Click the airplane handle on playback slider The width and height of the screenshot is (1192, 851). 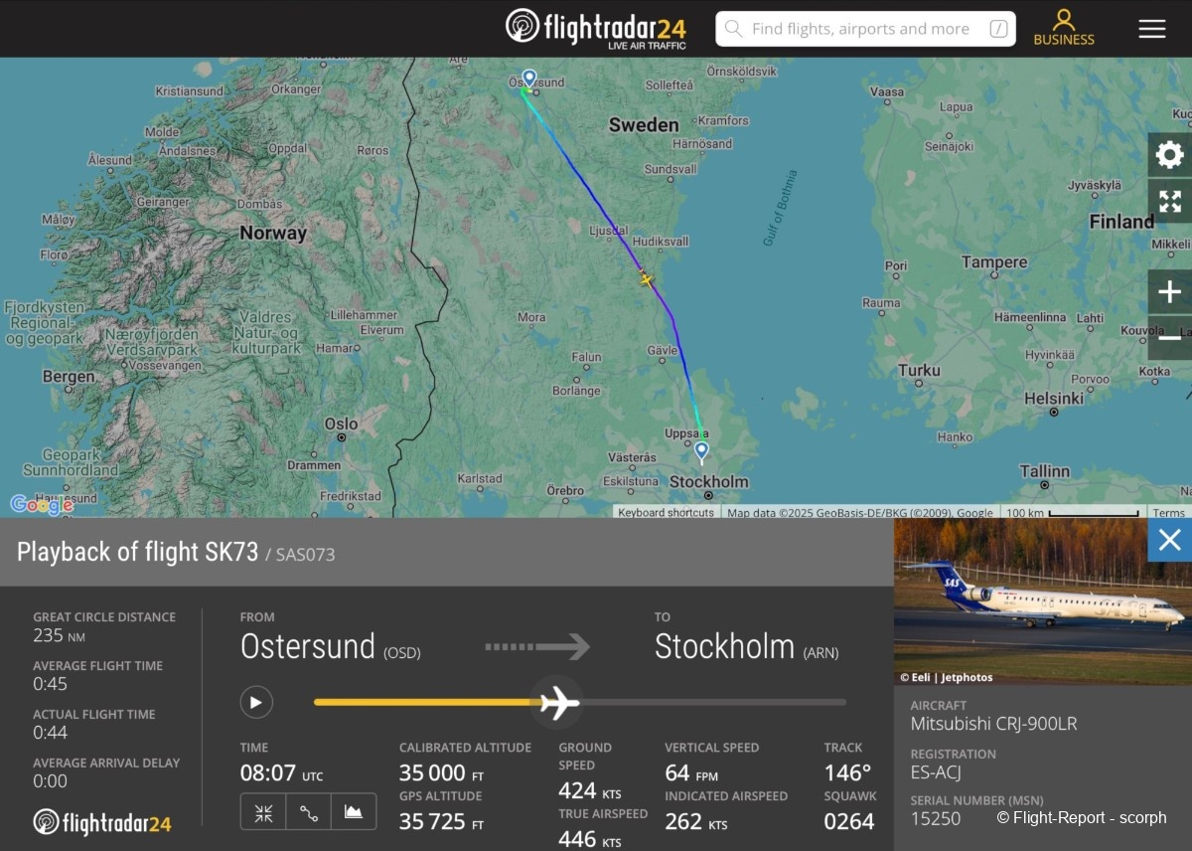(x=559, y=703)
